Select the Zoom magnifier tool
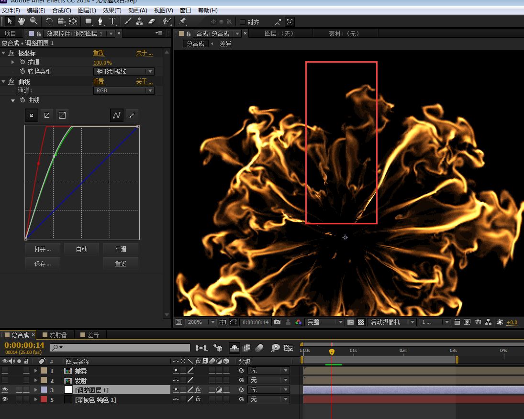The image size is (524, 419). click(x=33, y=22)
